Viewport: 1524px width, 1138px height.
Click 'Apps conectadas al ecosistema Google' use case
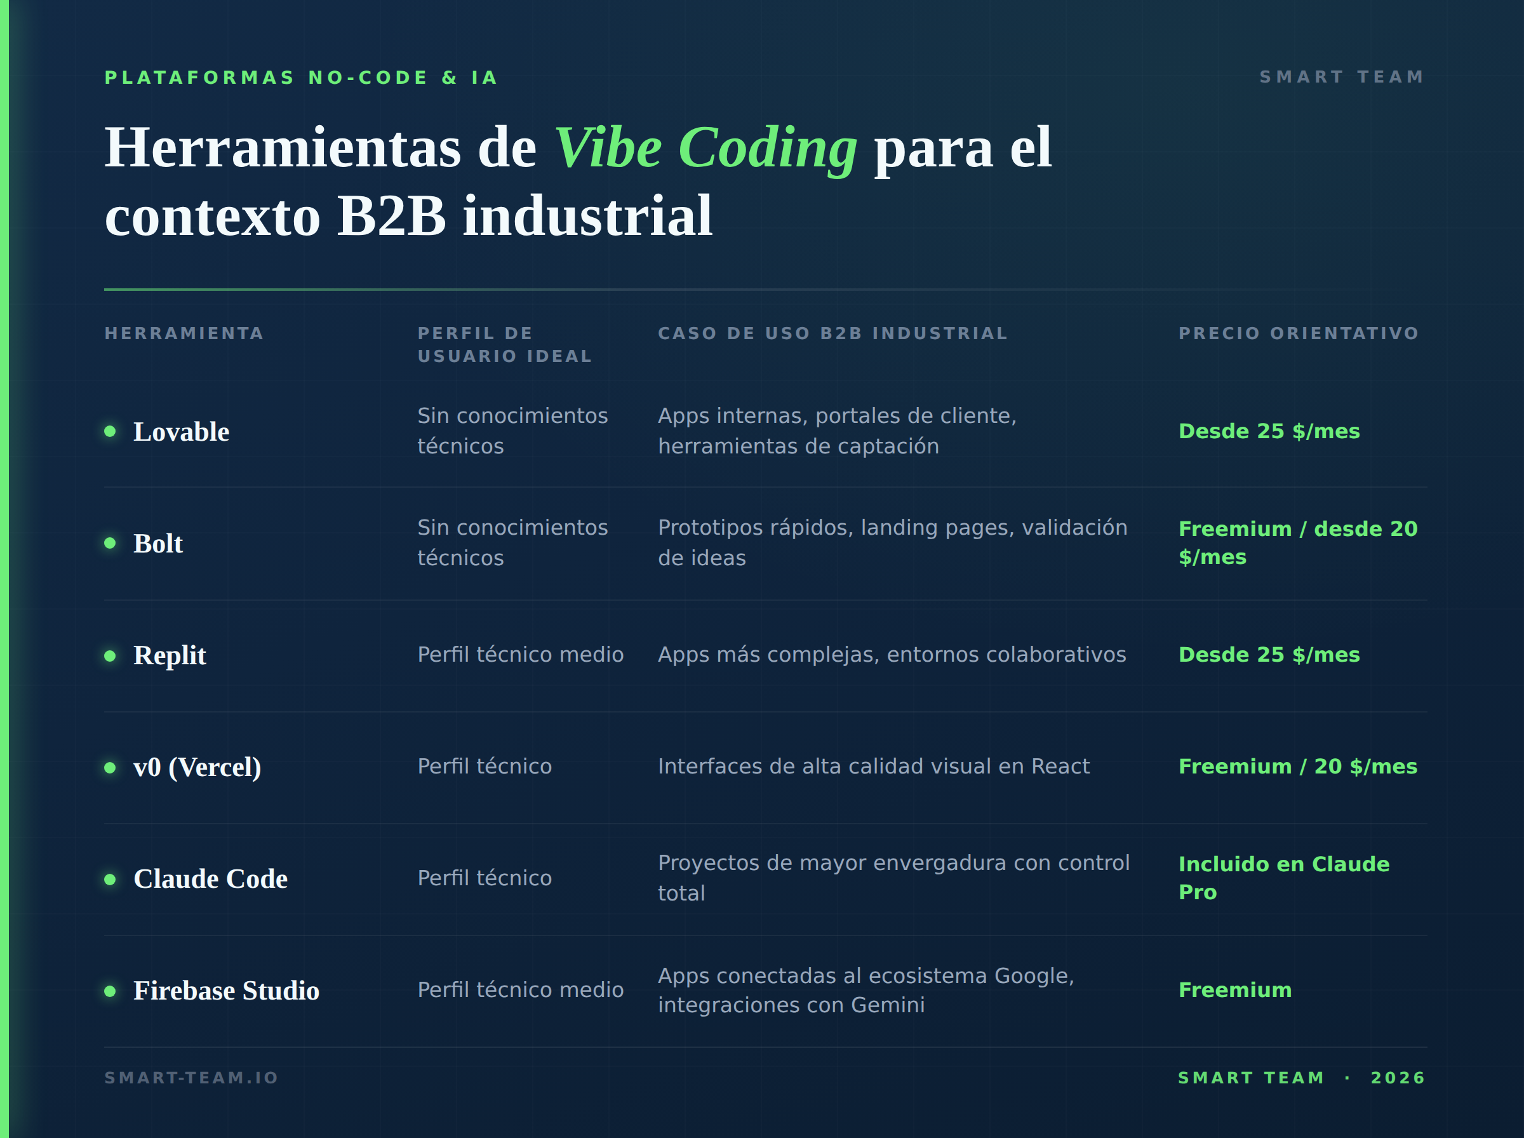coord(866,990)
